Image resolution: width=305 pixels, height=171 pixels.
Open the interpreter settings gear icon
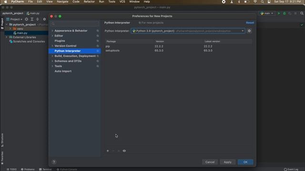point(249,31)
